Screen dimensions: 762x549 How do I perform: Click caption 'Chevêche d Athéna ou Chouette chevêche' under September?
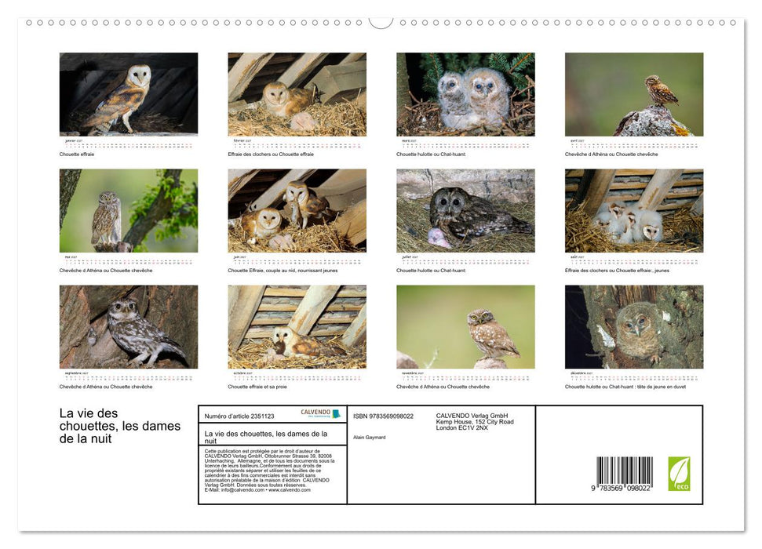click(x=106, y=387)
